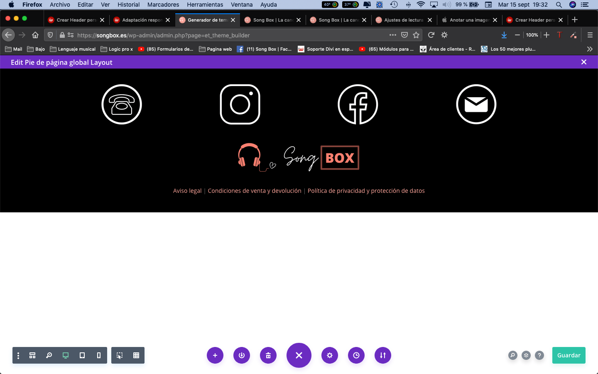Select tablet view in Divi toolbar
The height and width of the screenshot is (374, 598).
82,355
